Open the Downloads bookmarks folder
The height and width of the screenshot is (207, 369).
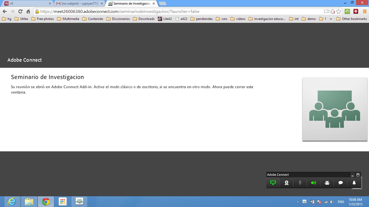click(144, 19)
